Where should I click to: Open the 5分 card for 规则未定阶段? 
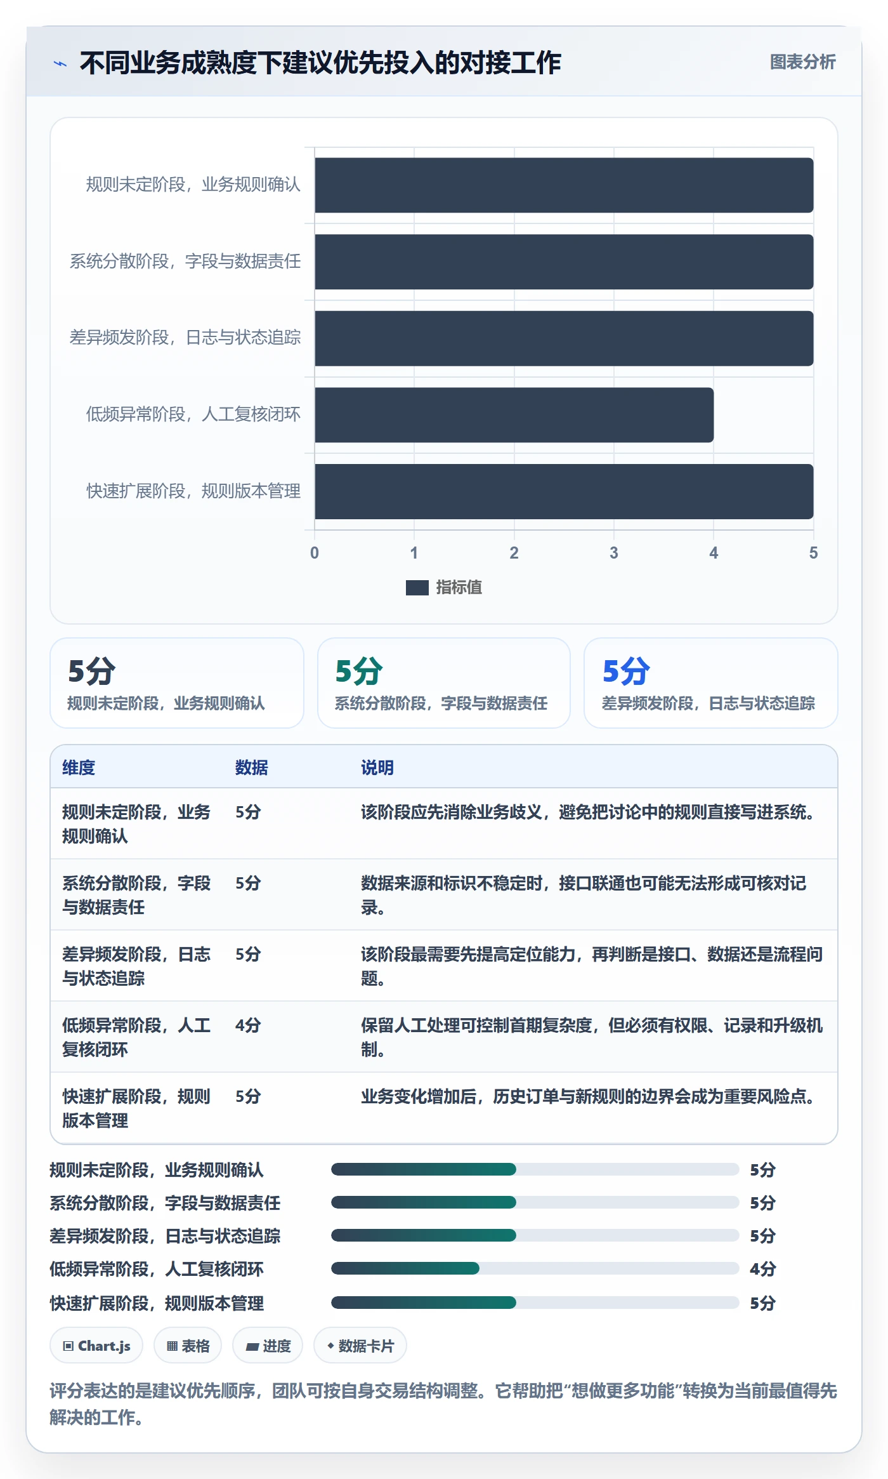coord(177,683)
